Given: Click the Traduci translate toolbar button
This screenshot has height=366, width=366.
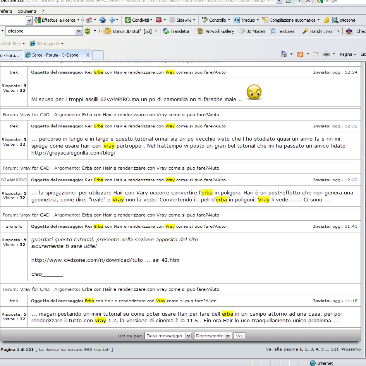Looking at the screenshot, I should coord(244,20).
